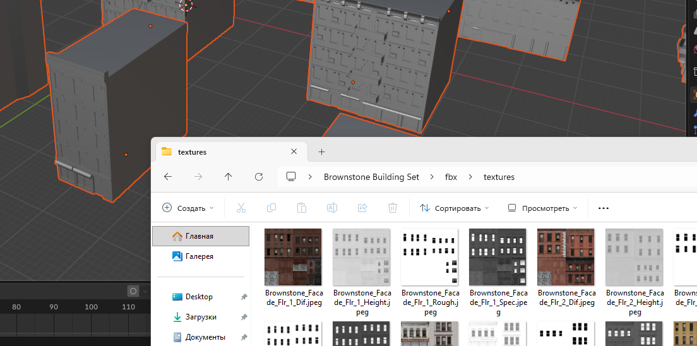Screen dimensions: 697x346
Task: Click the Rename icon in toolbar
Action: pos(332,208)
